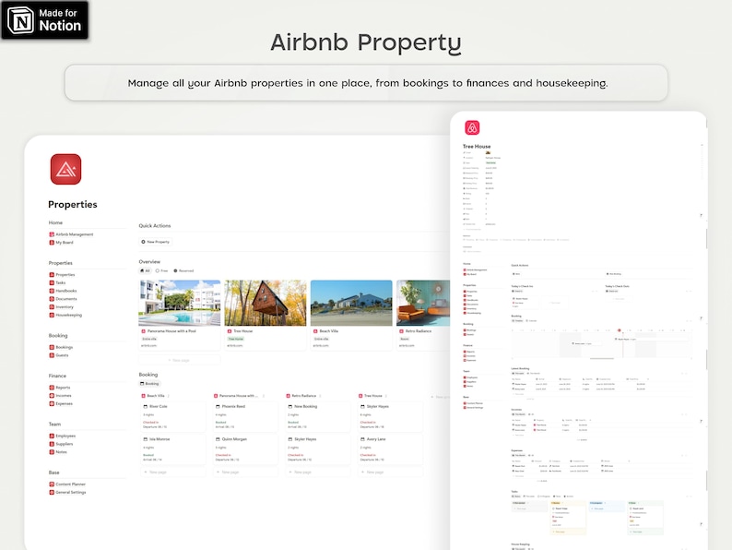Open the Panorama House with a Pool card
This screenshot has width=732, height=550.
(x=180, y=315)
